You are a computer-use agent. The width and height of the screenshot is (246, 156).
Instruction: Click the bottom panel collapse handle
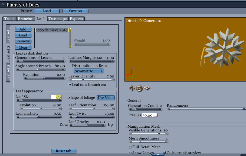click(x=158, y=155)
